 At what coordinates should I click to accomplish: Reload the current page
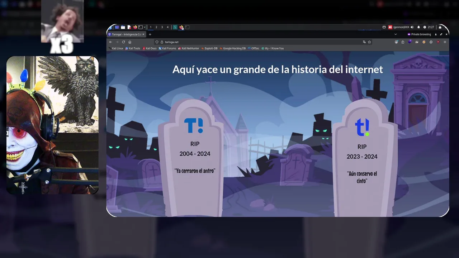[x=123, y=42]
